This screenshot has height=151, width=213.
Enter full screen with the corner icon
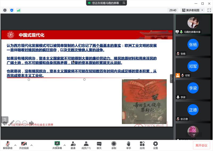pyautogui.click(x=209, y=10)
